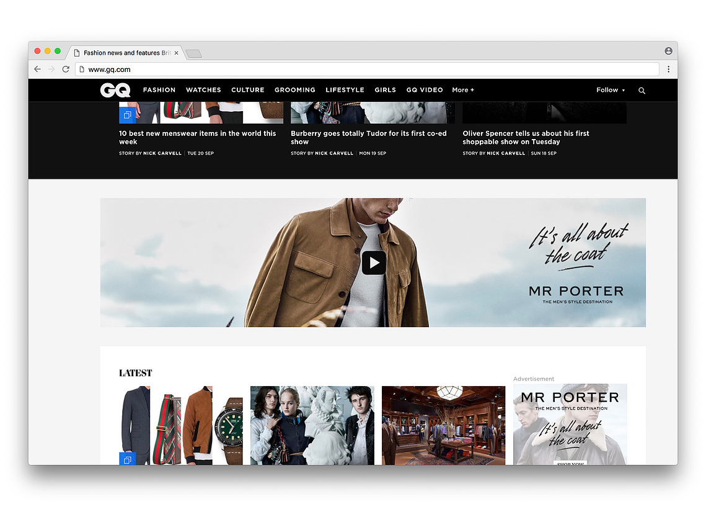The image size is (706, 530).
Task: Click the Oliver Spencer story image
Action: [544, 113]
